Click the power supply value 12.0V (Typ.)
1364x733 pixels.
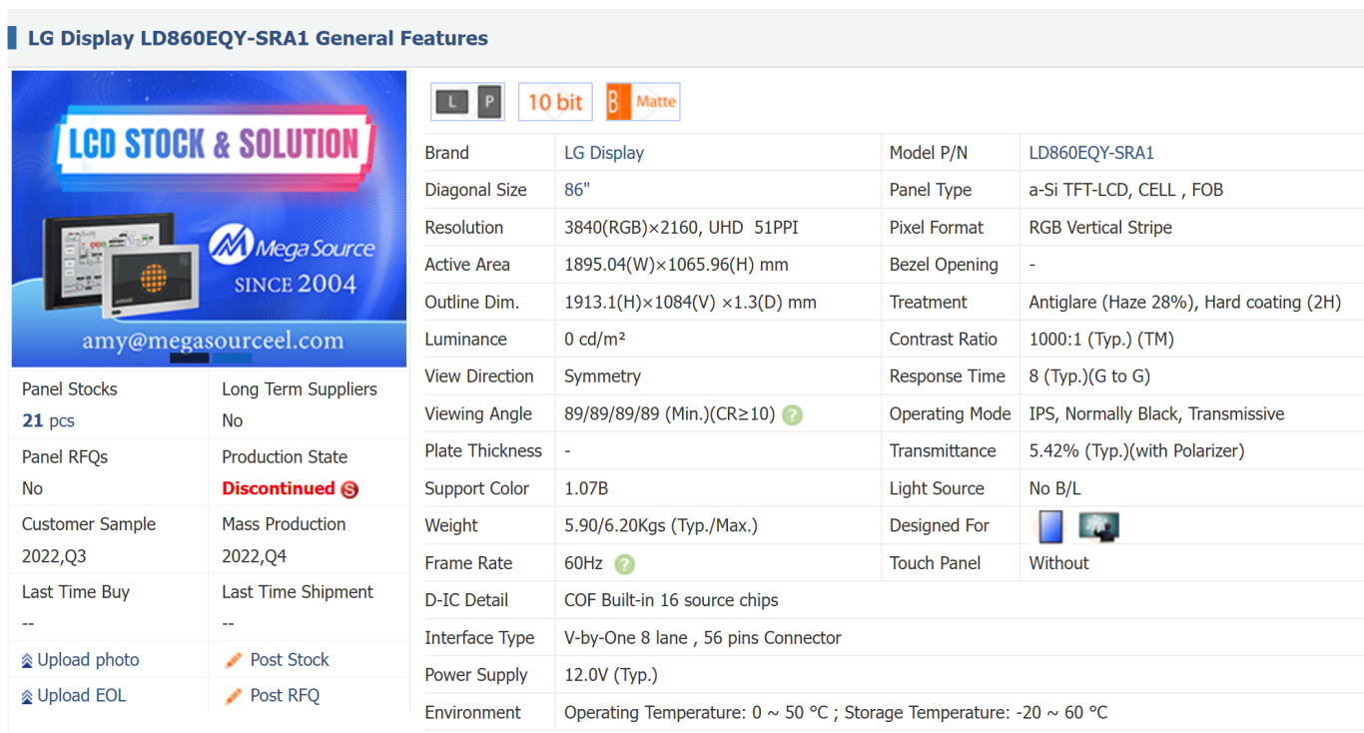tap(611, 676)
